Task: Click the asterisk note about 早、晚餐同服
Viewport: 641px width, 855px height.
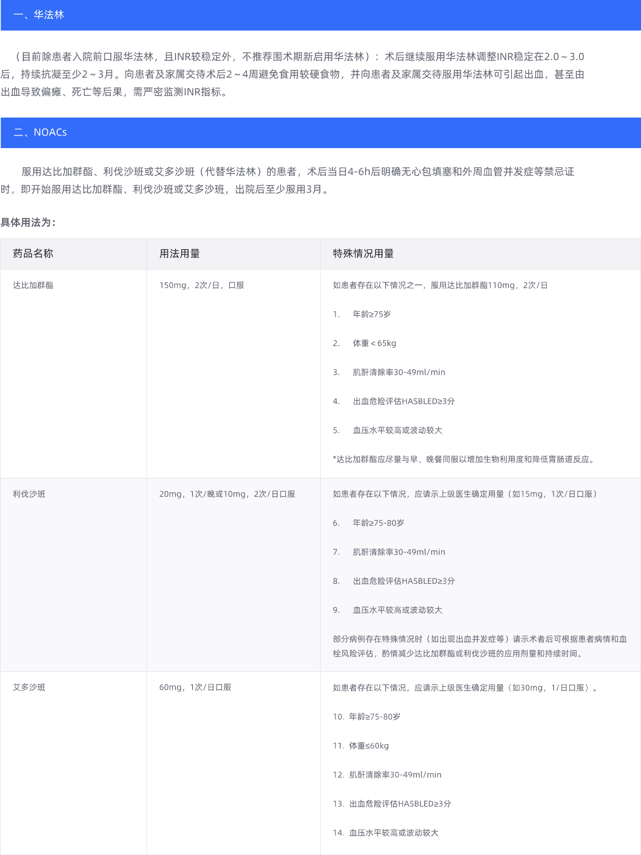Action: pos(464,459)
